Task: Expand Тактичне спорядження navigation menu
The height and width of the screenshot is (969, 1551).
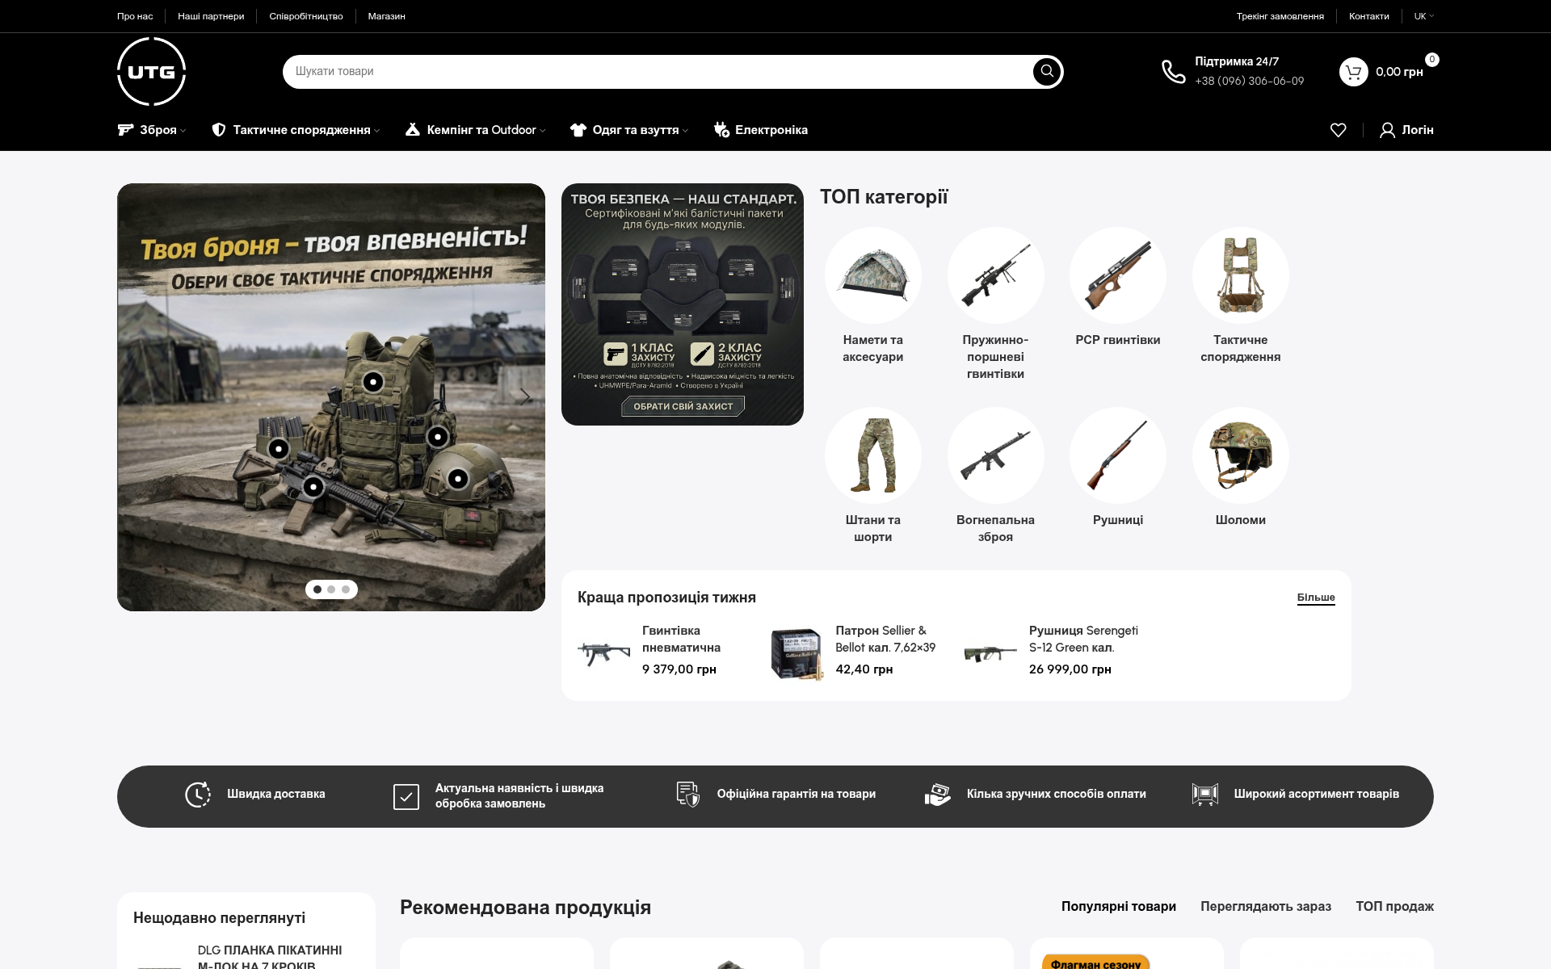Action: tap(296, 130)
